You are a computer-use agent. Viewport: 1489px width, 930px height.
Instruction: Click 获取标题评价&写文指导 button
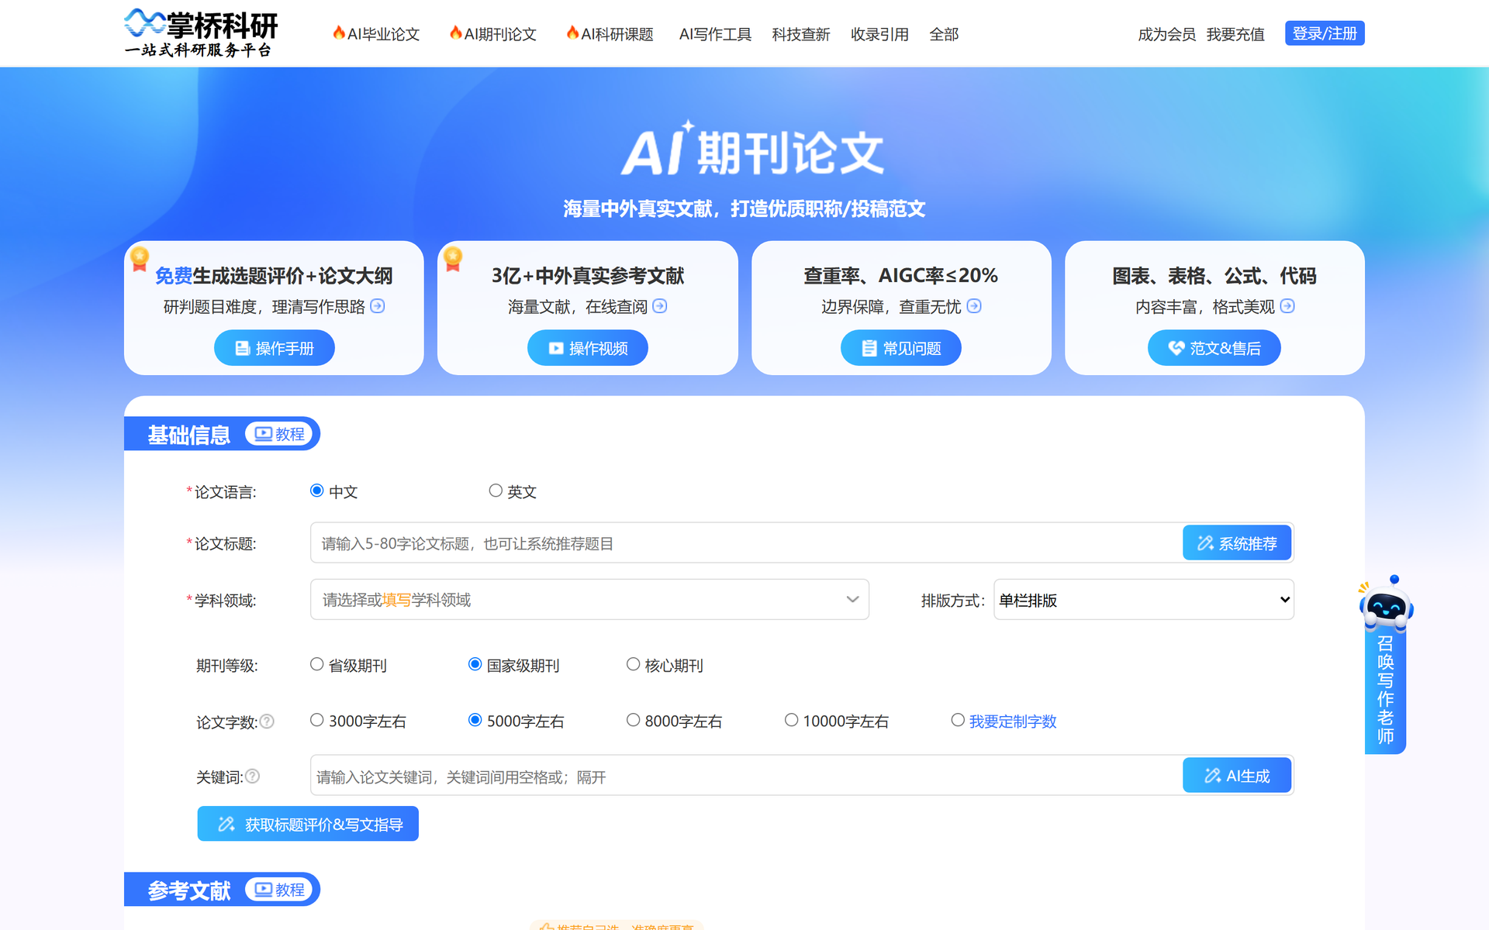tap(308, 824)
